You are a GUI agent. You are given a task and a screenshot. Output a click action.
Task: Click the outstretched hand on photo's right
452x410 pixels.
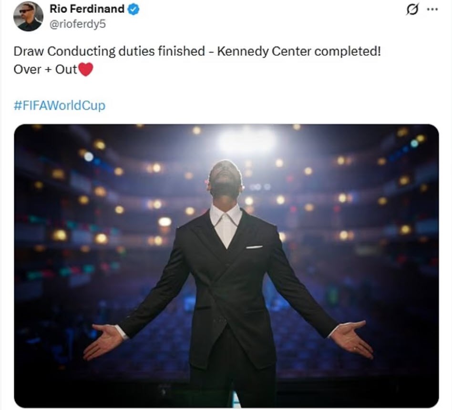coord(352,338)
